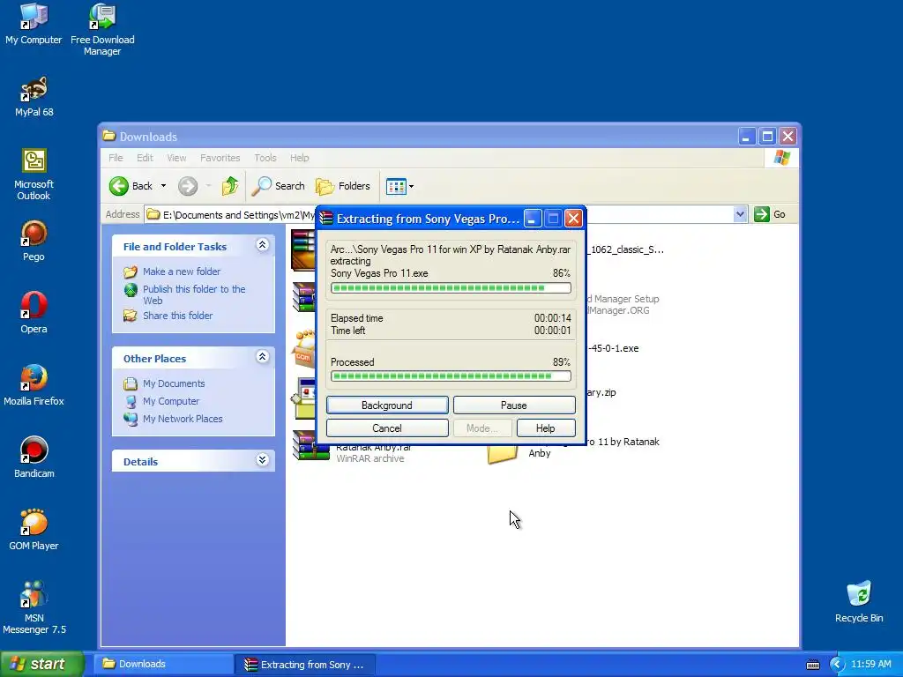Open the Recycle Bin
This screenshot has width=903, height=677.
point(859,602)
